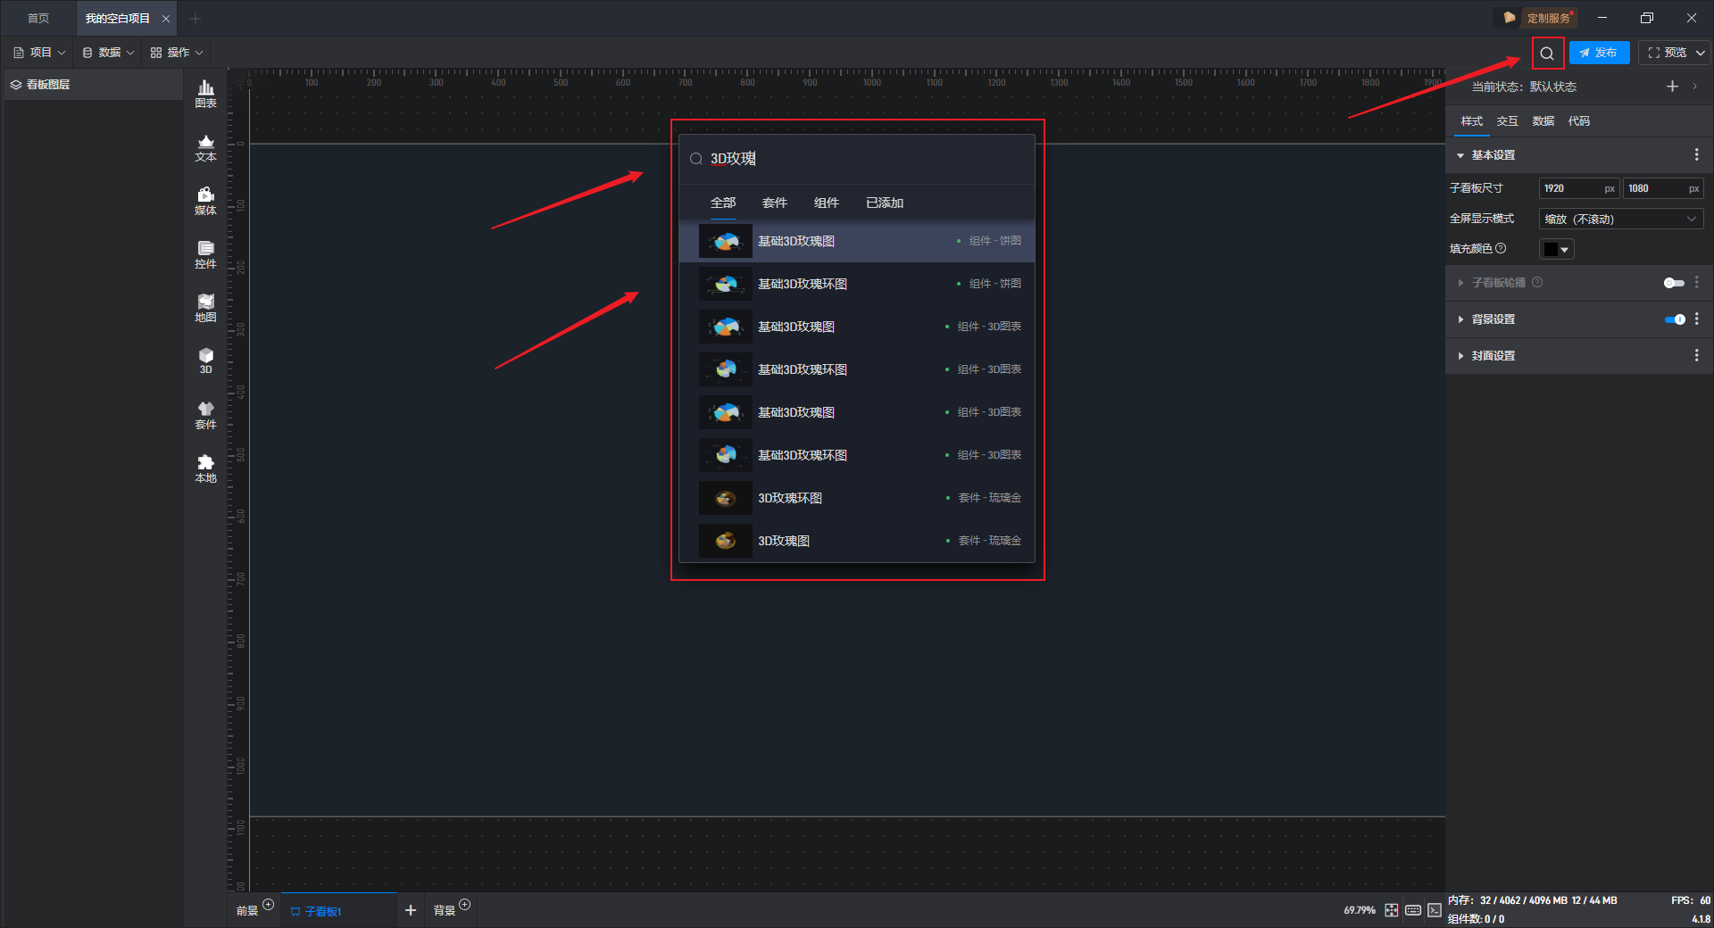1714x928 pixels.
Task: Click help icon next to 子看板轮播
Action: (x=1537, y=283)
